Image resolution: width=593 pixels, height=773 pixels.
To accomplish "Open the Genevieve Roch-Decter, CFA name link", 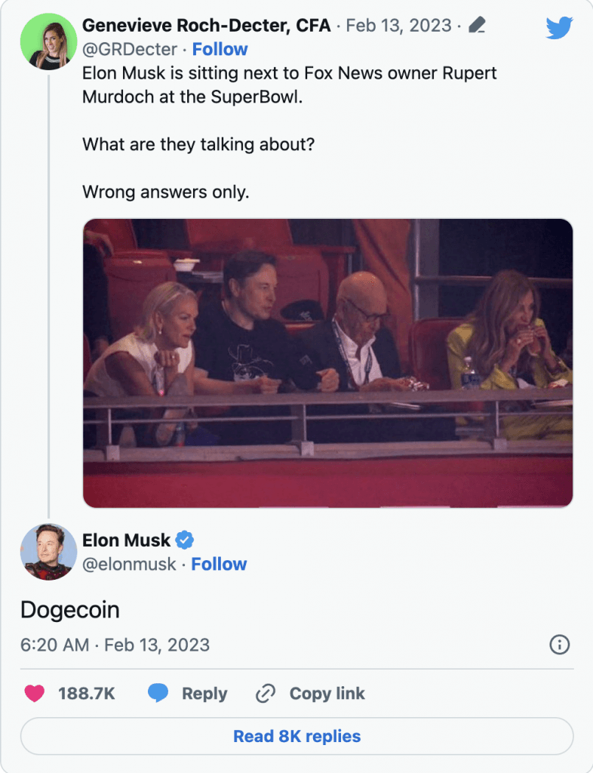I will (206, 26).
